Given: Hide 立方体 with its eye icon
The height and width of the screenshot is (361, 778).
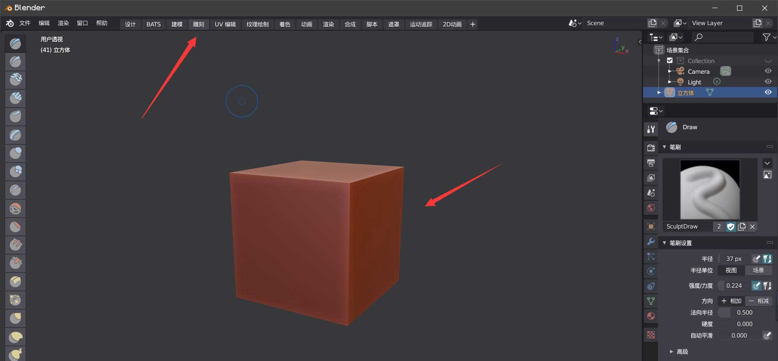Looking at the screenshot, I should (768, 92).
